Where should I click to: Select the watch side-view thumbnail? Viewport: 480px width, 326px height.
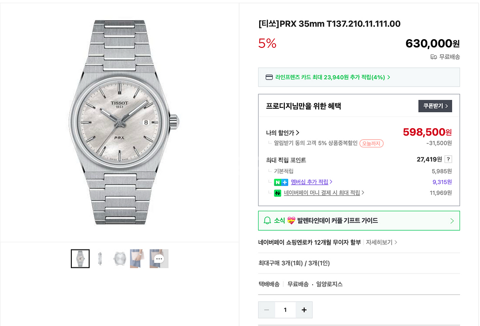tap(100, 259)
